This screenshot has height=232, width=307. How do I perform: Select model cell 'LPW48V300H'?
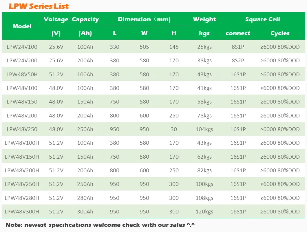coord(22,212)
